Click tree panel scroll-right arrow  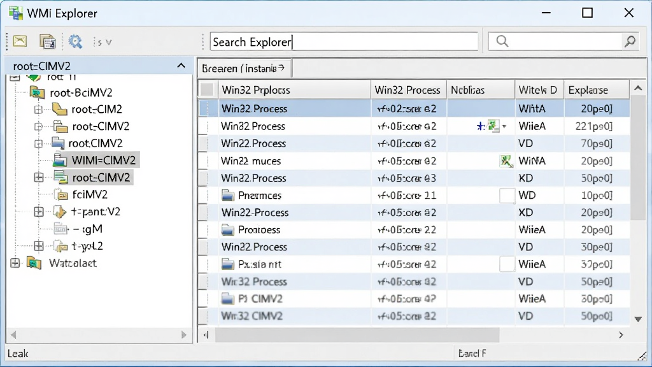coord(184,335)
